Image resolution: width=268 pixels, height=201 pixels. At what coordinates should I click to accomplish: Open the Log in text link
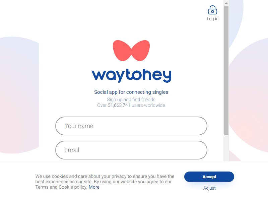(x=212, y=19)
